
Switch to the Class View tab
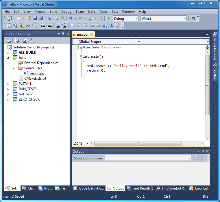click(29, 188)
